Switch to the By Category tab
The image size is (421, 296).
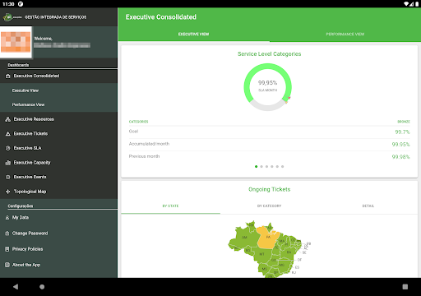pos(269,206)
